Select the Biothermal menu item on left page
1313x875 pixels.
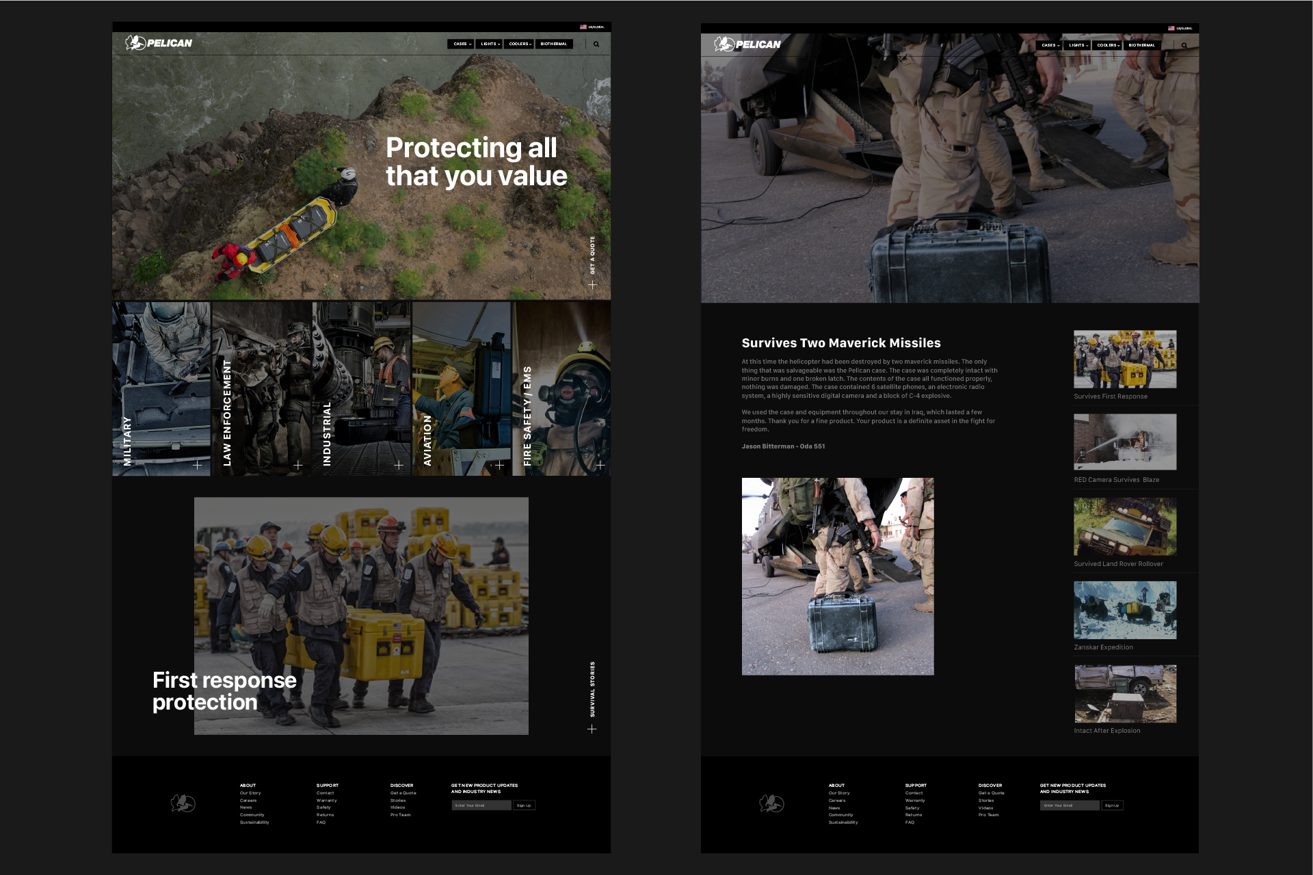point(553,44)
